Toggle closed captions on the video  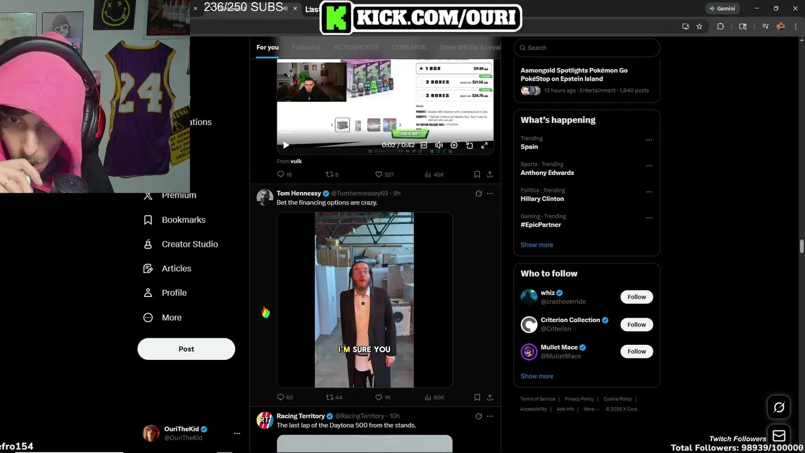[x=424, y=145]
